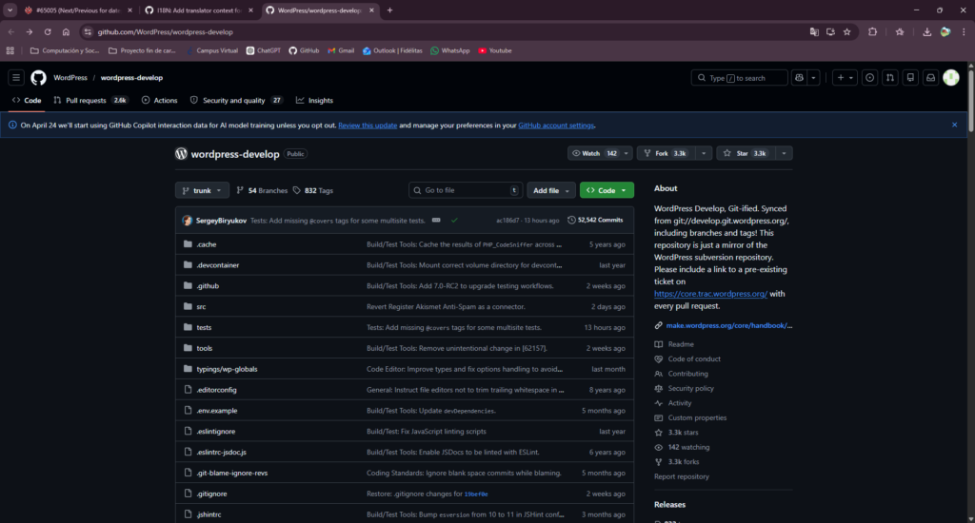Open the trunk branch selector

202,191
